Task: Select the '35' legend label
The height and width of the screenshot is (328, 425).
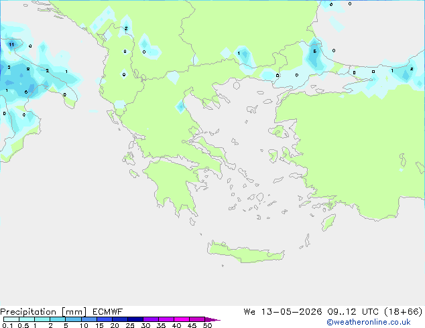Action: click(x=161, y=325)
